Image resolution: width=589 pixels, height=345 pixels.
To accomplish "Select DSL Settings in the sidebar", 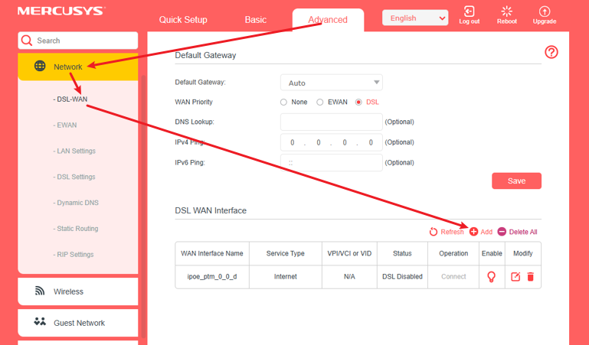I will click(74, 177).
